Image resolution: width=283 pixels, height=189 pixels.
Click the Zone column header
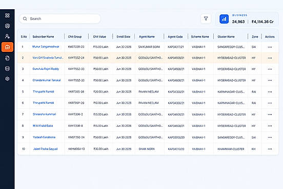(x=255, y=36)
